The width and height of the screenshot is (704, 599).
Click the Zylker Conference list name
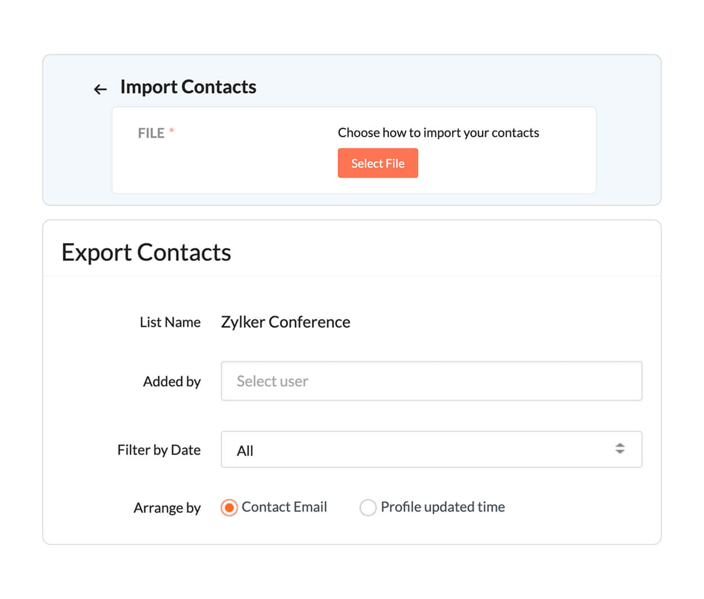tap(285, 322)
